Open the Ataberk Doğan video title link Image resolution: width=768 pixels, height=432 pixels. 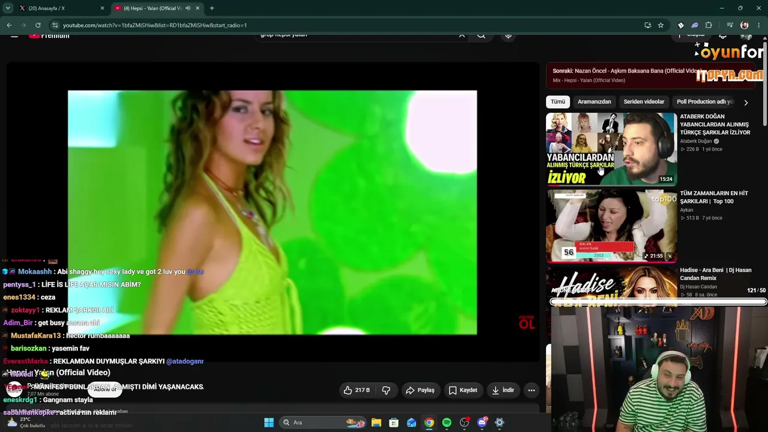(715, 124)
